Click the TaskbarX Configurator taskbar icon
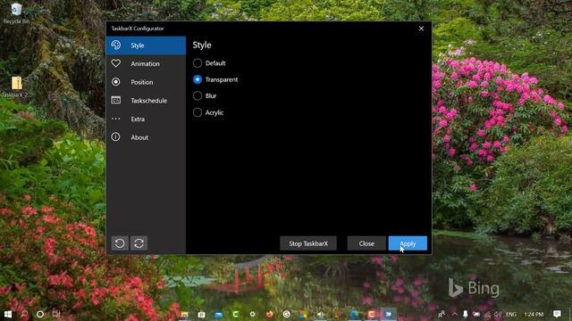Viewport: 572px width, 321px height. tap(389, 314)
